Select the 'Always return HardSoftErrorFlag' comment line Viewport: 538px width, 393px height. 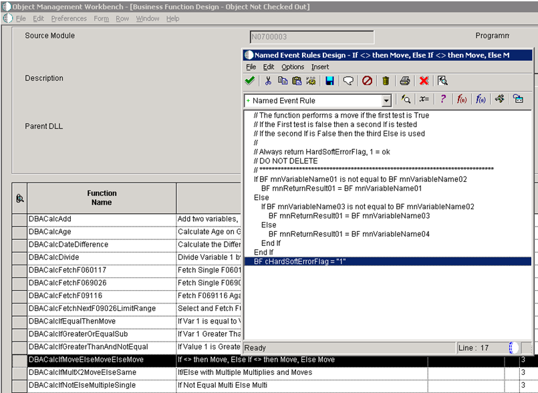[322, 152]
